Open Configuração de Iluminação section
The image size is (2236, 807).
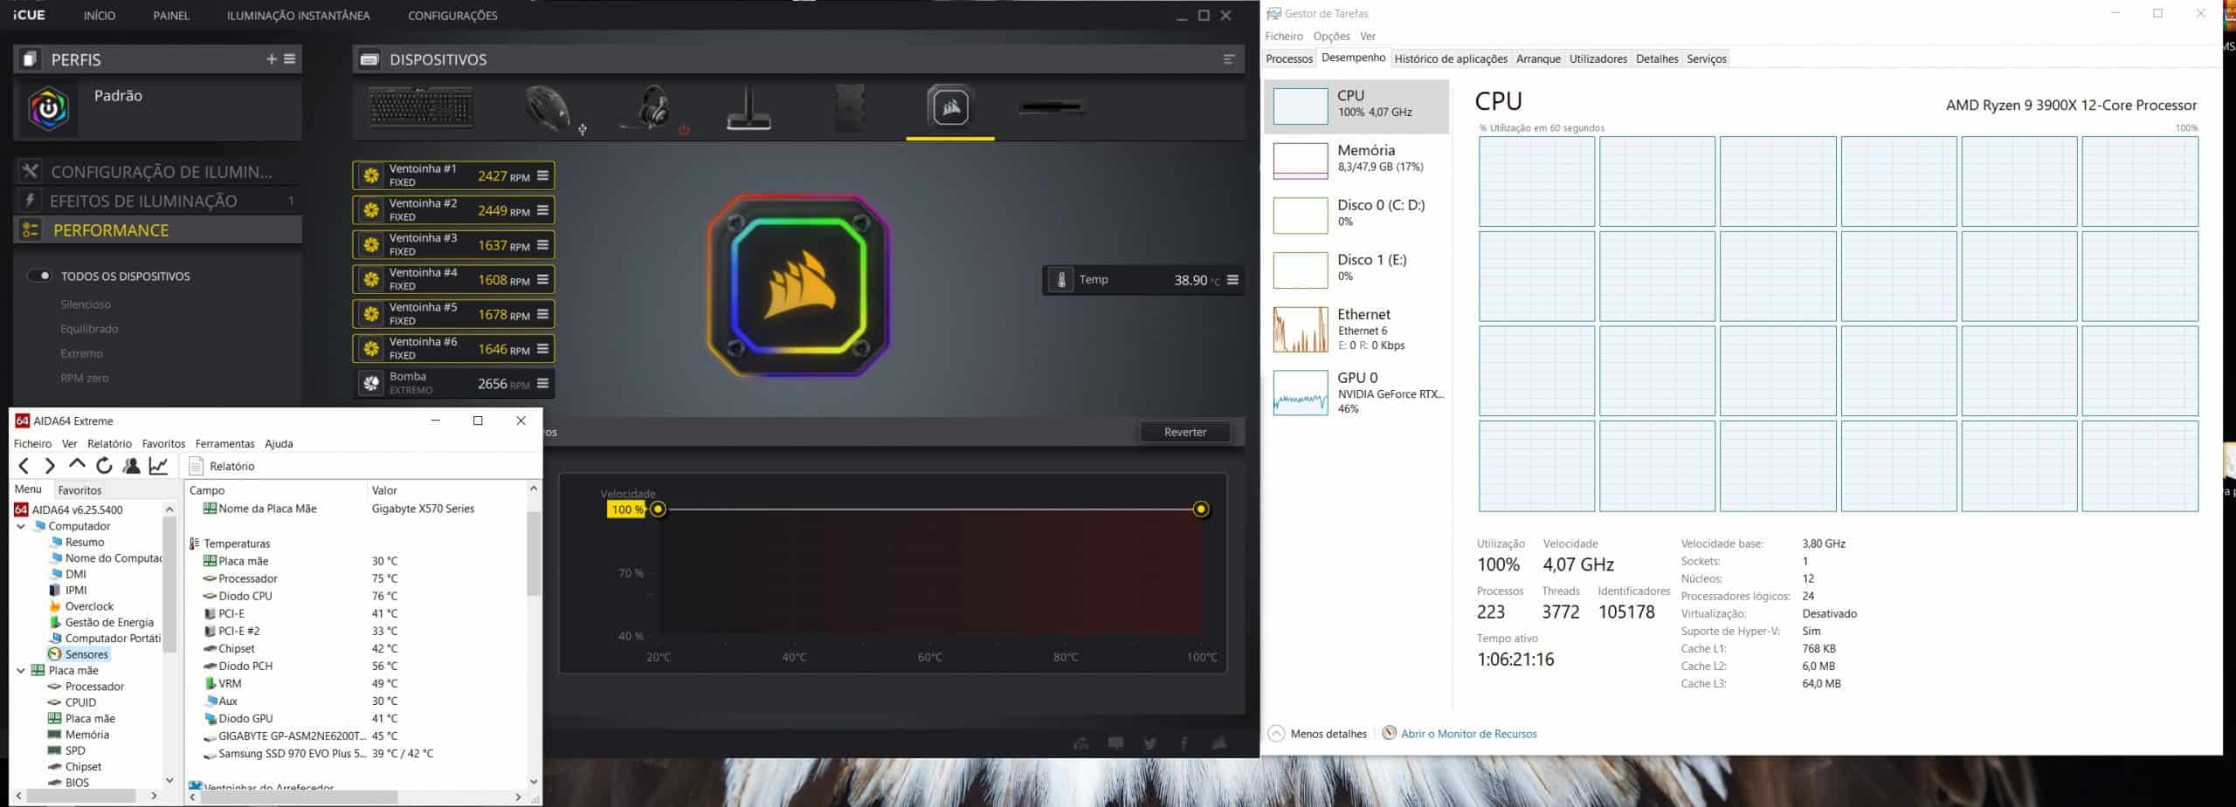click(158, 171)
